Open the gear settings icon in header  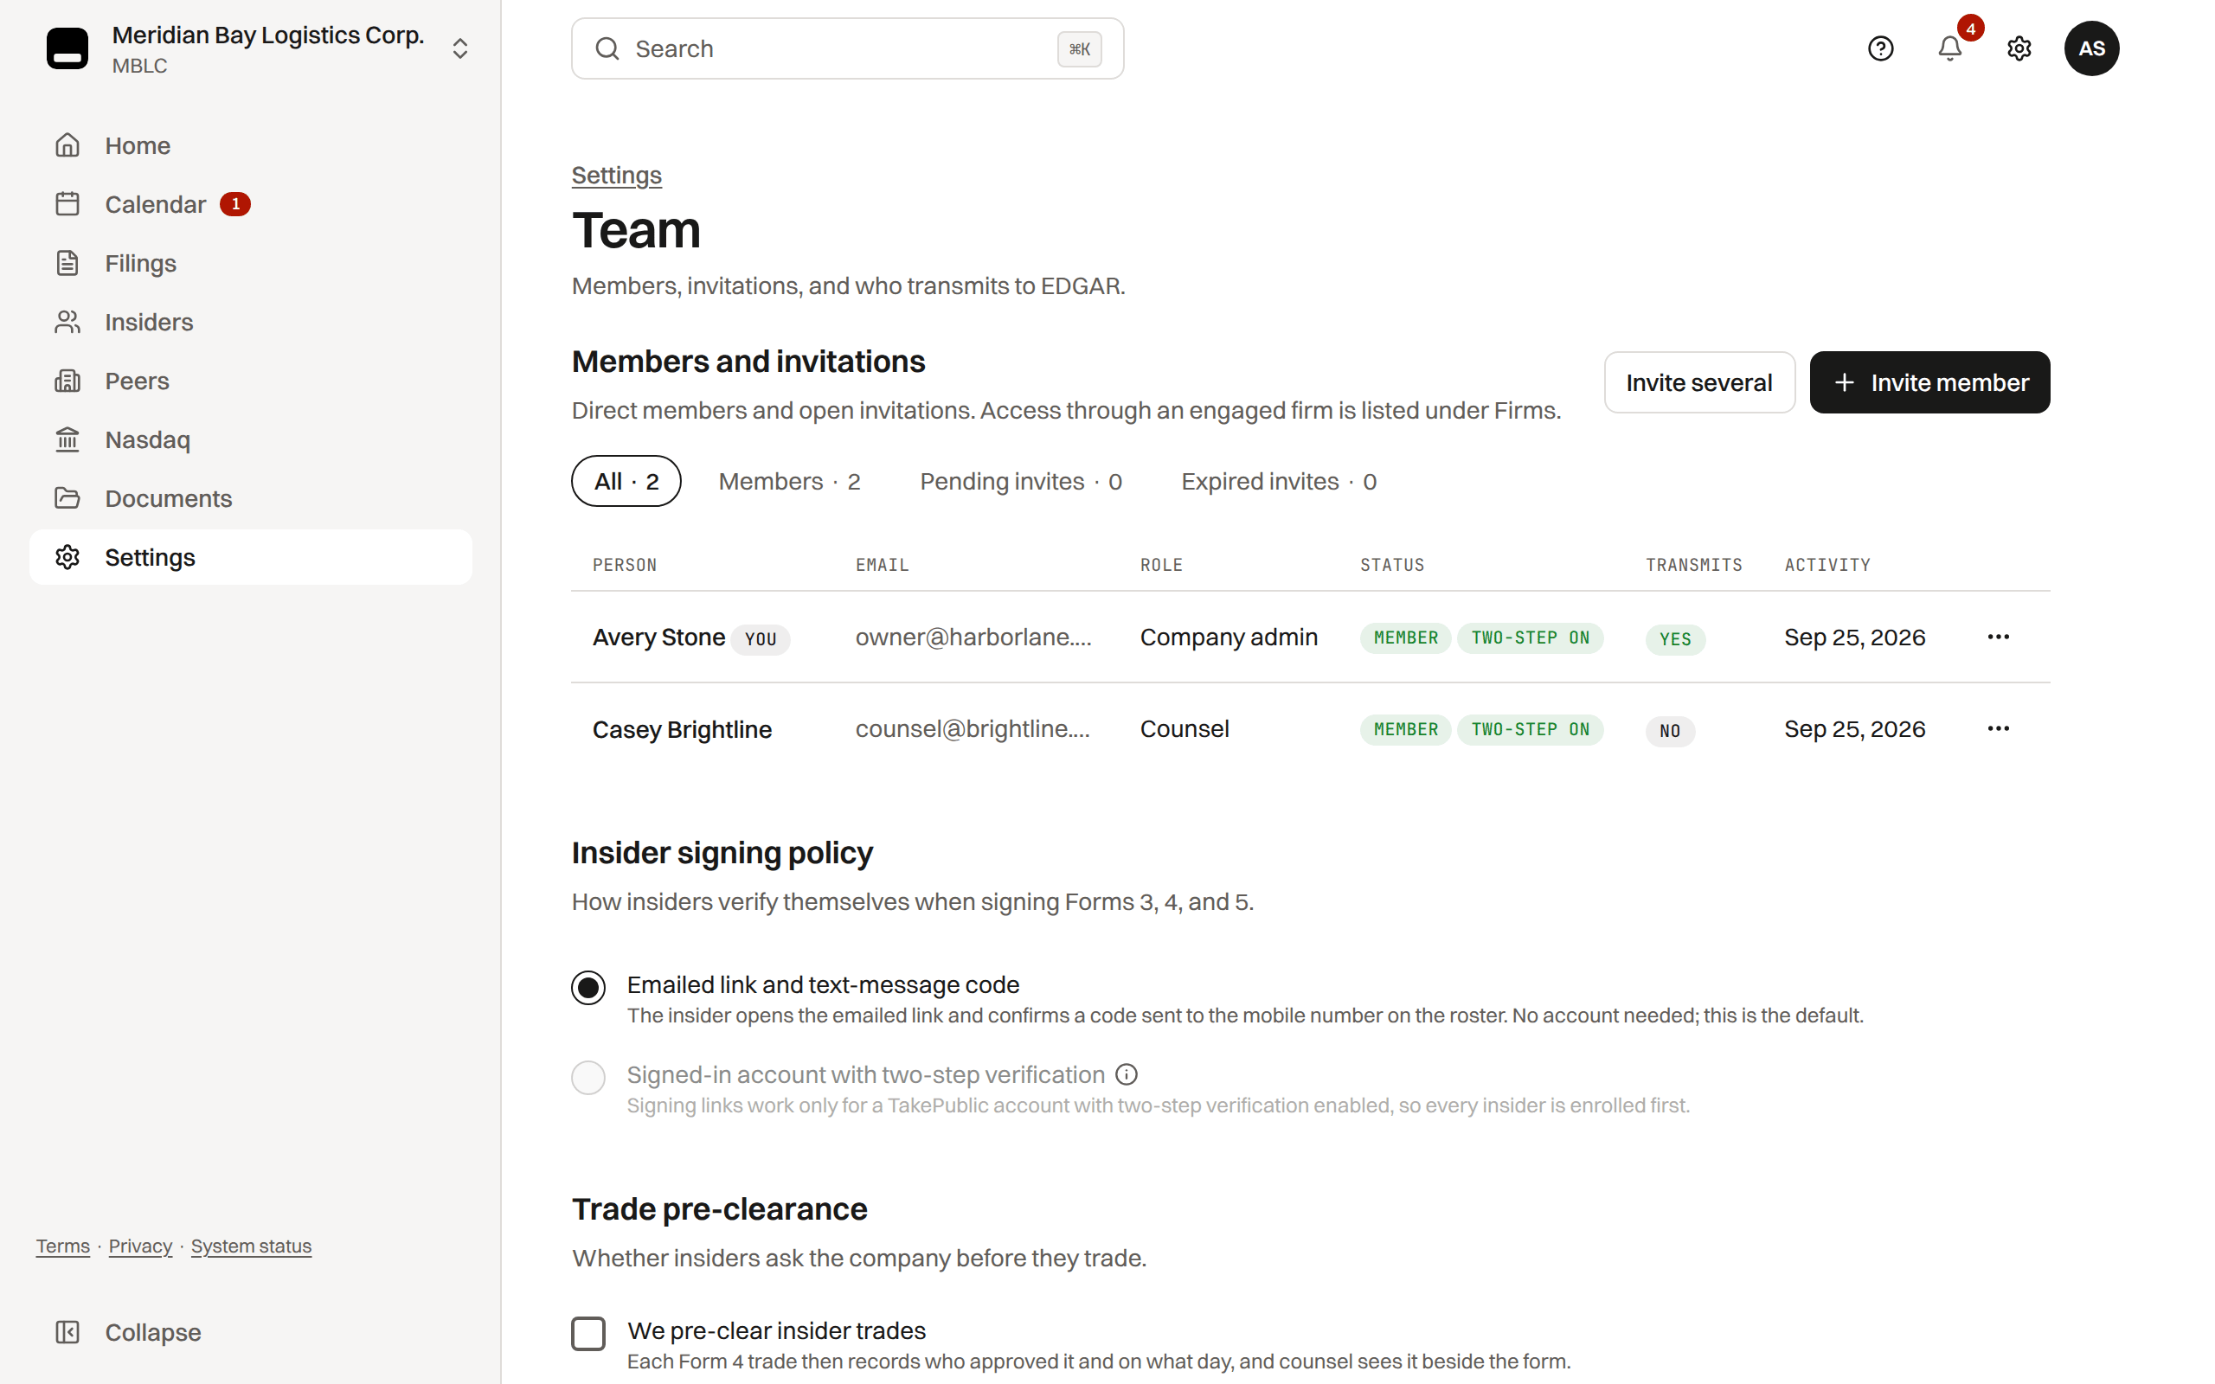pyautogui.click(x=2019, y=48)
